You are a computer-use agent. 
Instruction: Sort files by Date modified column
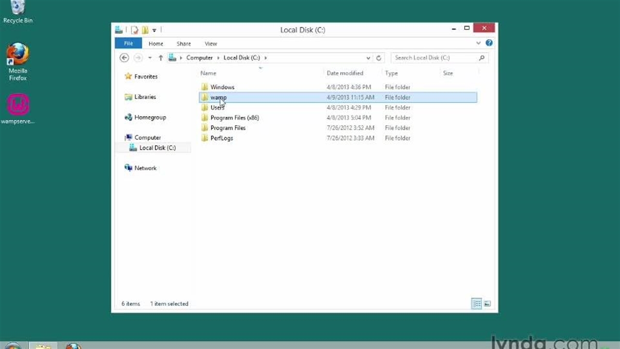(x=345, y=73)
